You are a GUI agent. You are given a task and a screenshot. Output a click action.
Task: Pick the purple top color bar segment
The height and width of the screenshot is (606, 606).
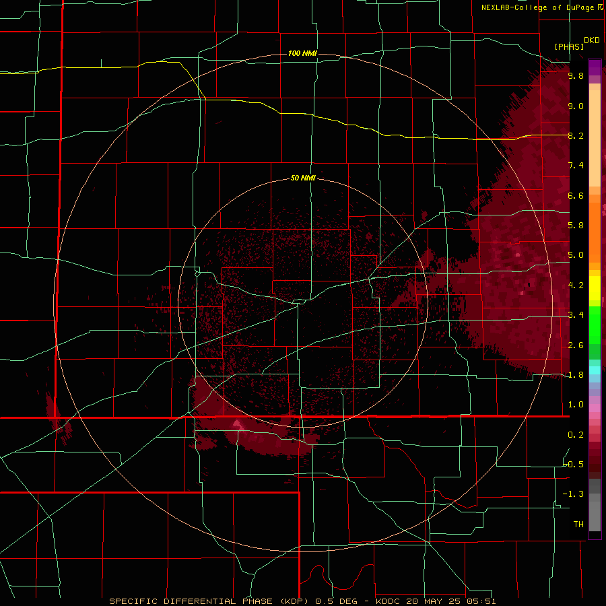click(595, 67)
